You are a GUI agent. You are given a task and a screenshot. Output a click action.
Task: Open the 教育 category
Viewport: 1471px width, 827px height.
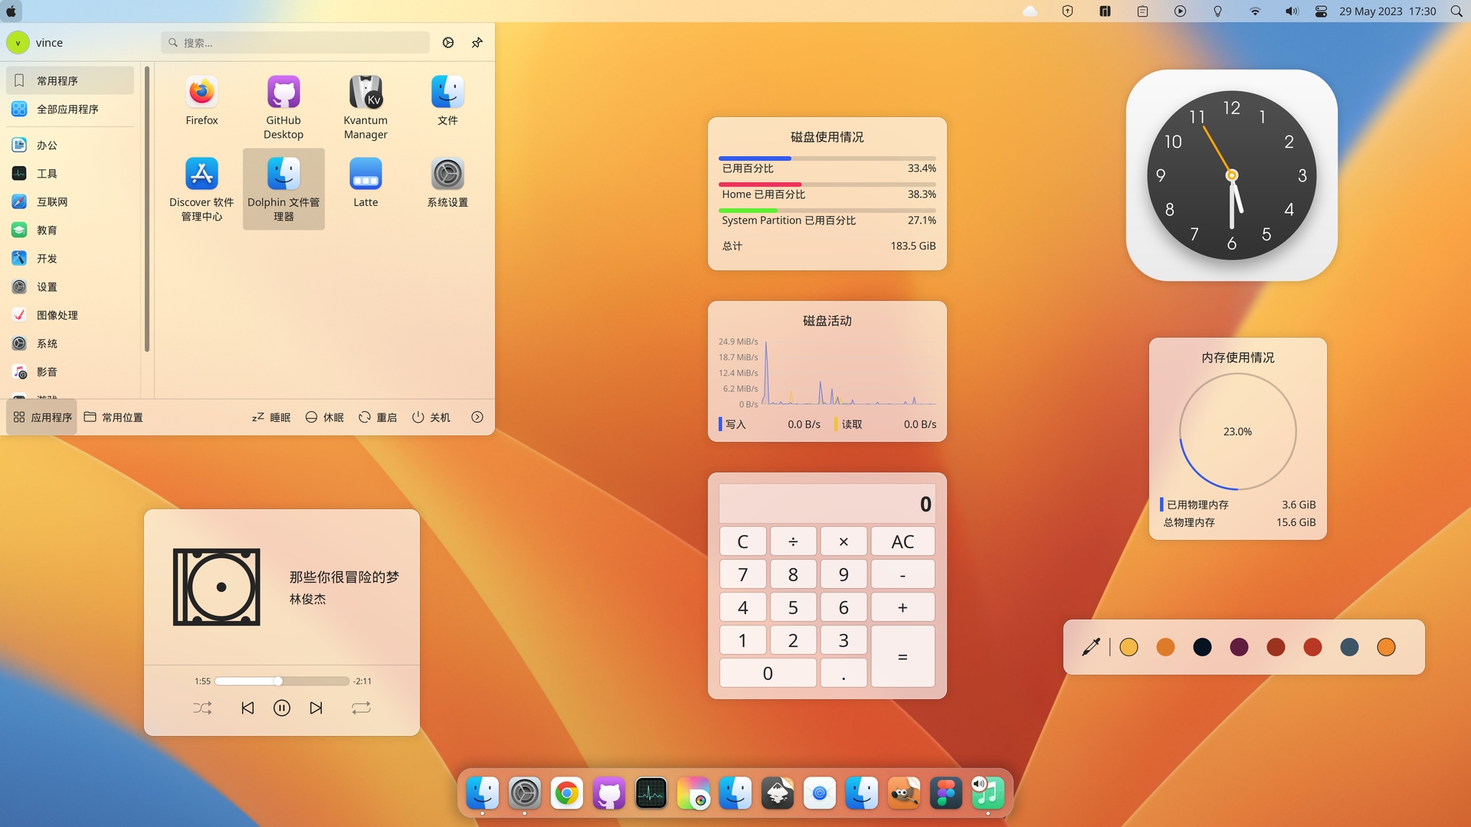point(70,230)
